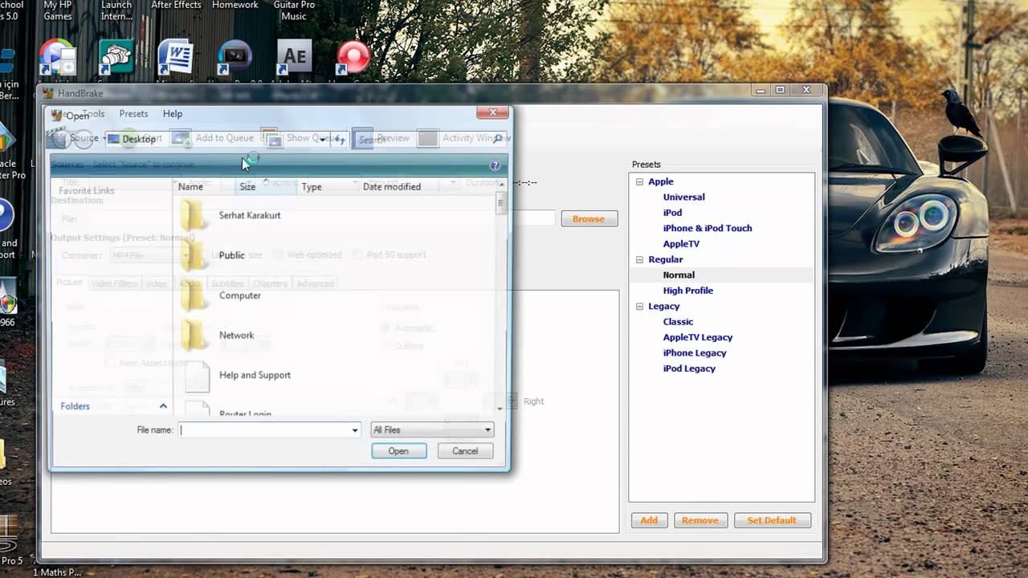Cancel the Open dialog
Viewport: 1028px width, 578px height.
click(x=465, y=451)
